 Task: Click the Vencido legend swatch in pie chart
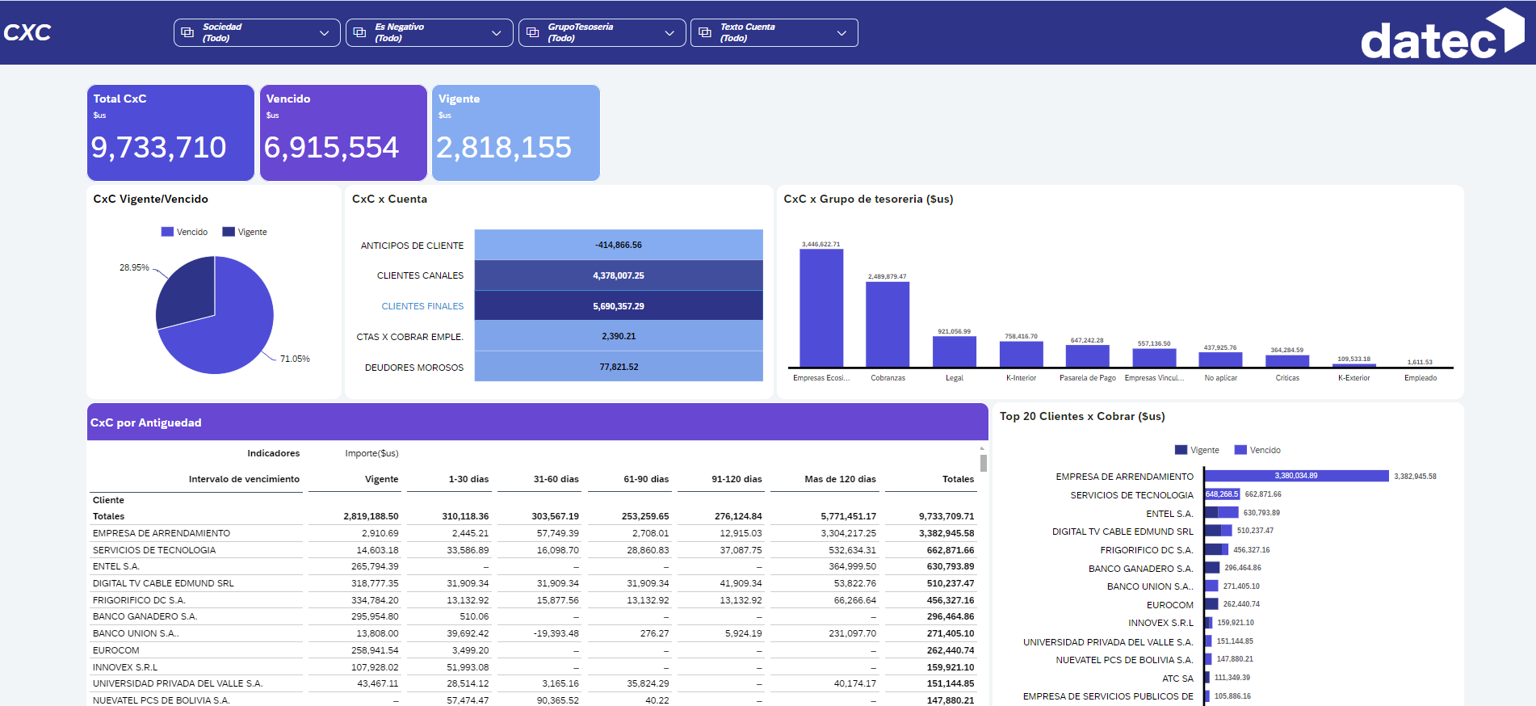pyautogui.click(x=167, y=232)
